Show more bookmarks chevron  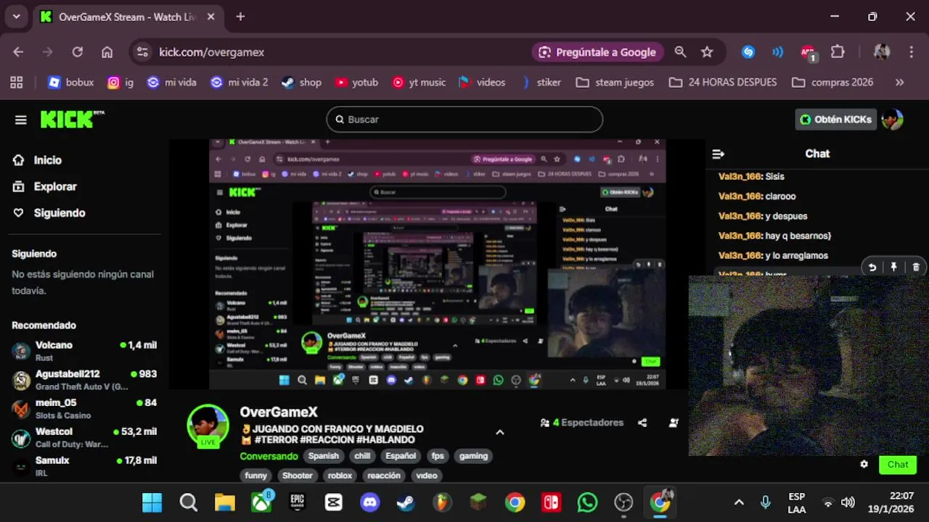(900, 83)
